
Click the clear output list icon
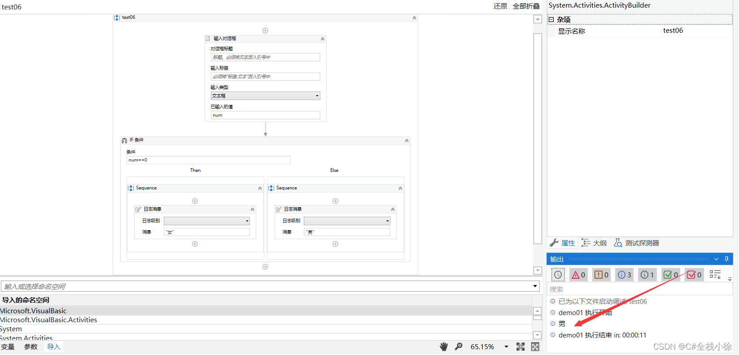(715, 274)
